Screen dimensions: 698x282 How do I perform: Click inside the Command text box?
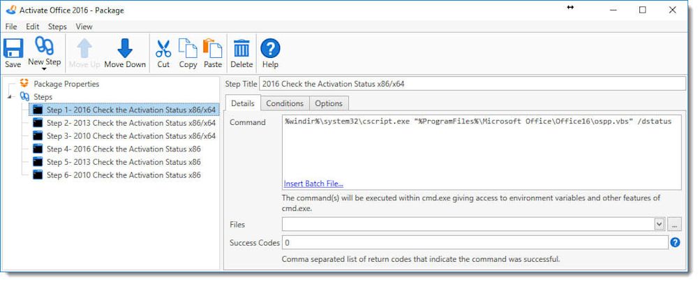(x=482, y=152)
